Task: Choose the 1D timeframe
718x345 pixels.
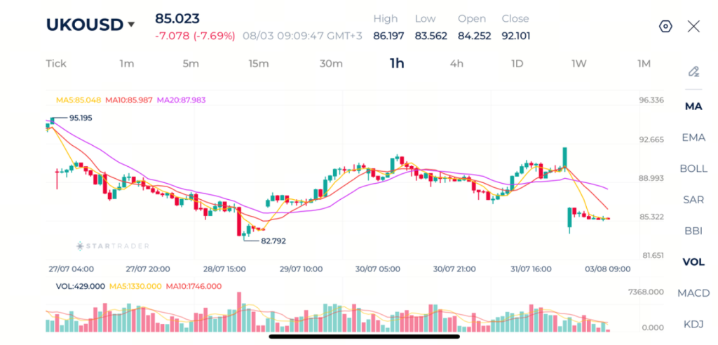Action: [517, 64]
